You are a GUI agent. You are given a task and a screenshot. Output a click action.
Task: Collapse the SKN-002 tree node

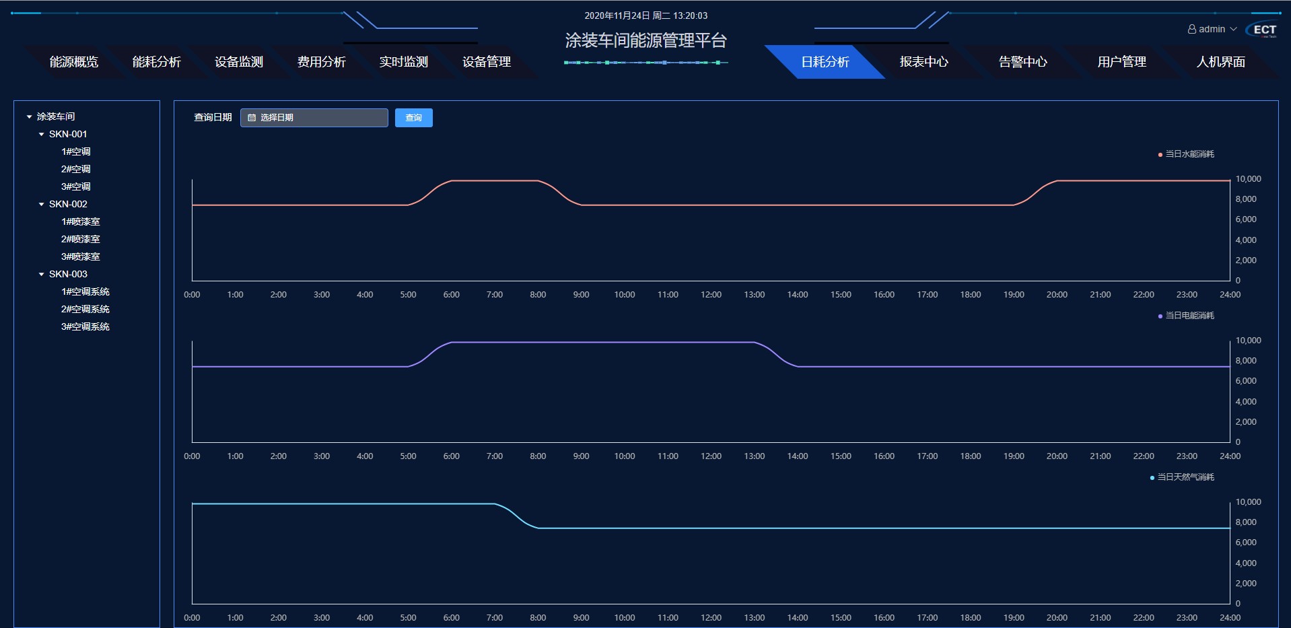tap(42, 205)
